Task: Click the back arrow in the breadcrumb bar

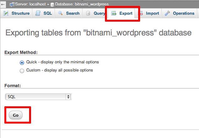Action: pos(3,4)
